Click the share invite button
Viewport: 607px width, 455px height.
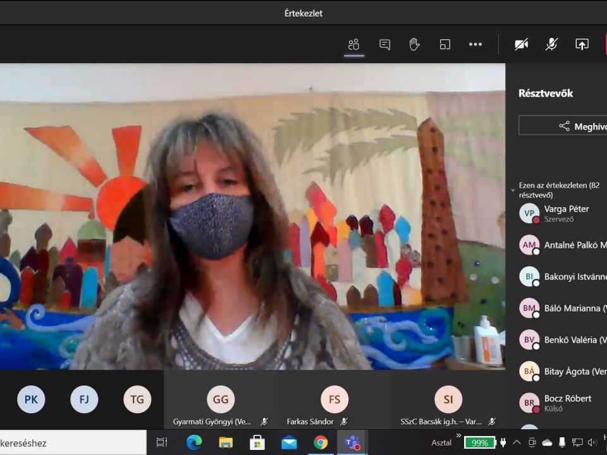[x=563, y=126]
